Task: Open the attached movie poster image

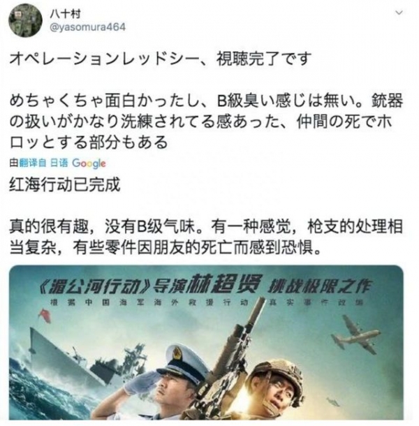Action: click(x=206, y=343)
